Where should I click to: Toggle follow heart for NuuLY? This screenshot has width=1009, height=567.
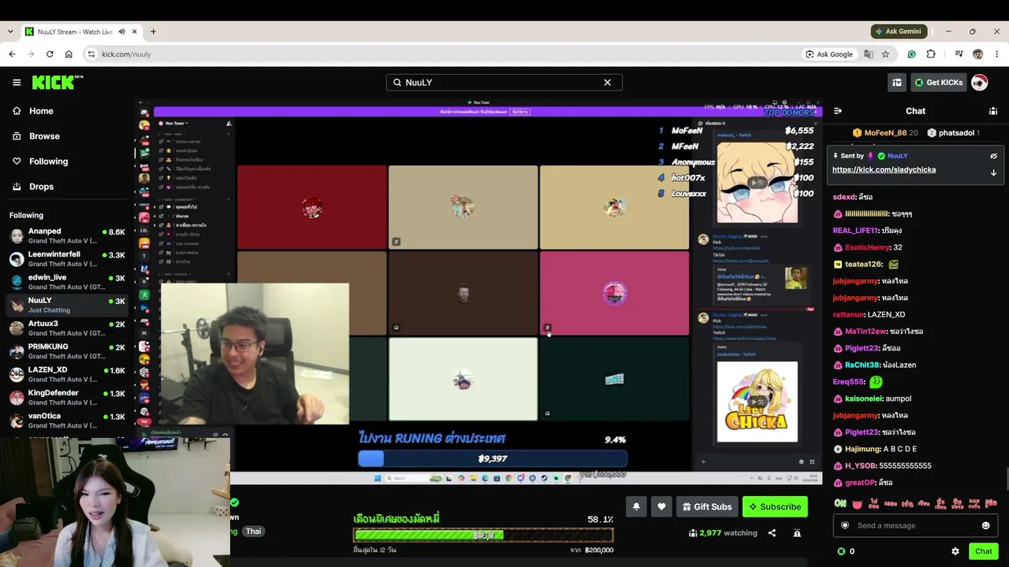[x=661, y=506]
